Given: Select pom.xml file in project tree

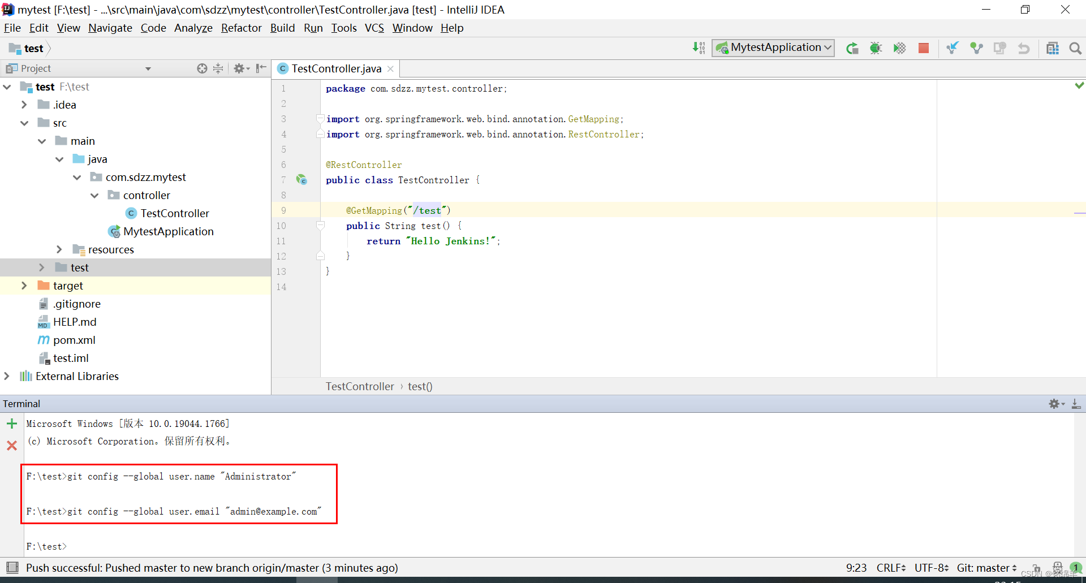Looking at the screenshot, I should pos(74,340).
